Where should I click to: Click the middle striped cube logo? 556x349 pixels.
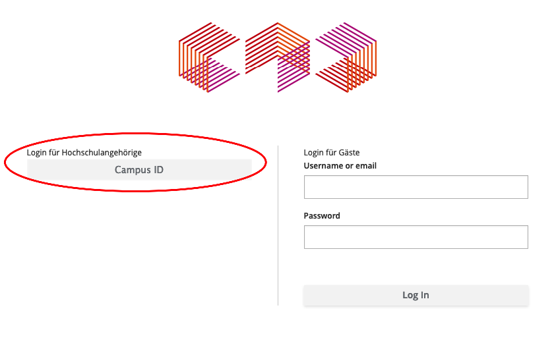[278, 57]
